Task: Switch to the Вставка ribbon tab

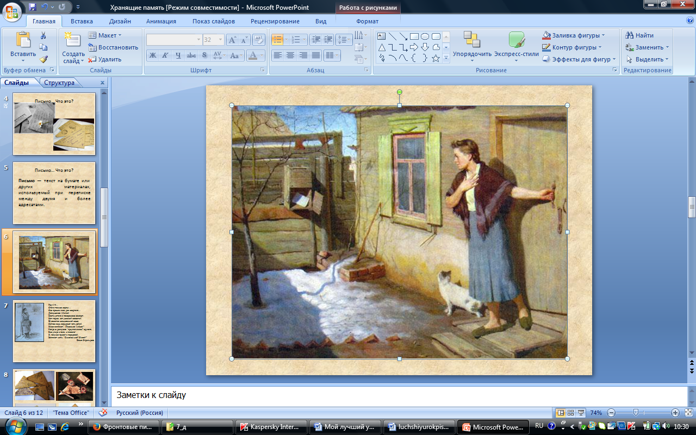Action: coord(82,21)
